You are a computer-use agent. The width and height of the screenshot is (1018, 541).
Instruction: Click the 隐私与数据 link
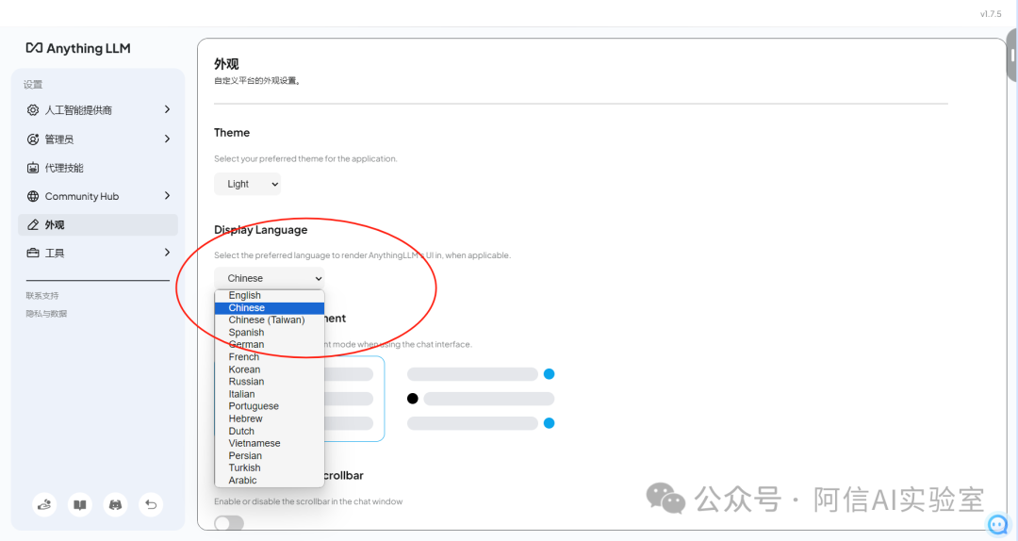tap(46, 314)
